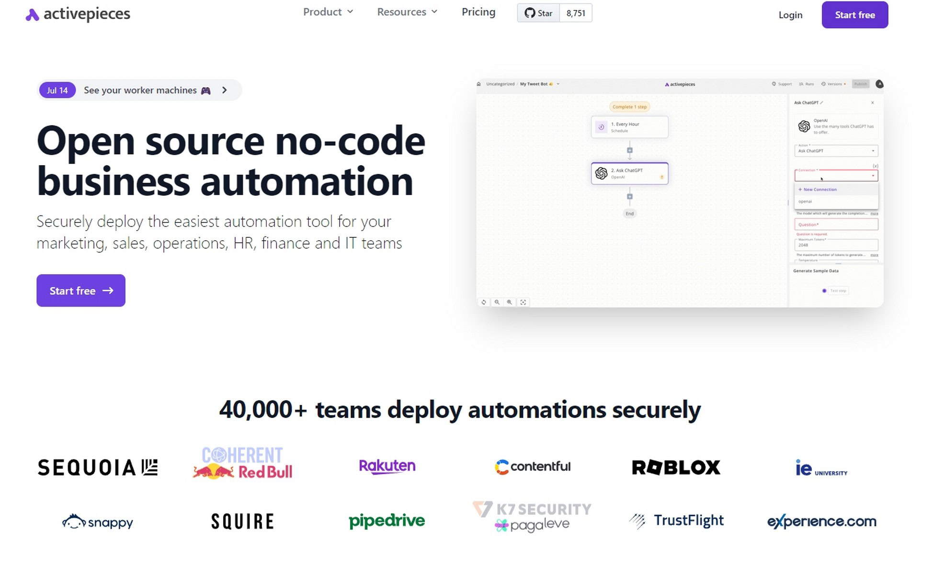Click the add-step plus below Every Hour
Viewport: 934px width, 567px height.
pyautogui.click(x=630, y=150)
